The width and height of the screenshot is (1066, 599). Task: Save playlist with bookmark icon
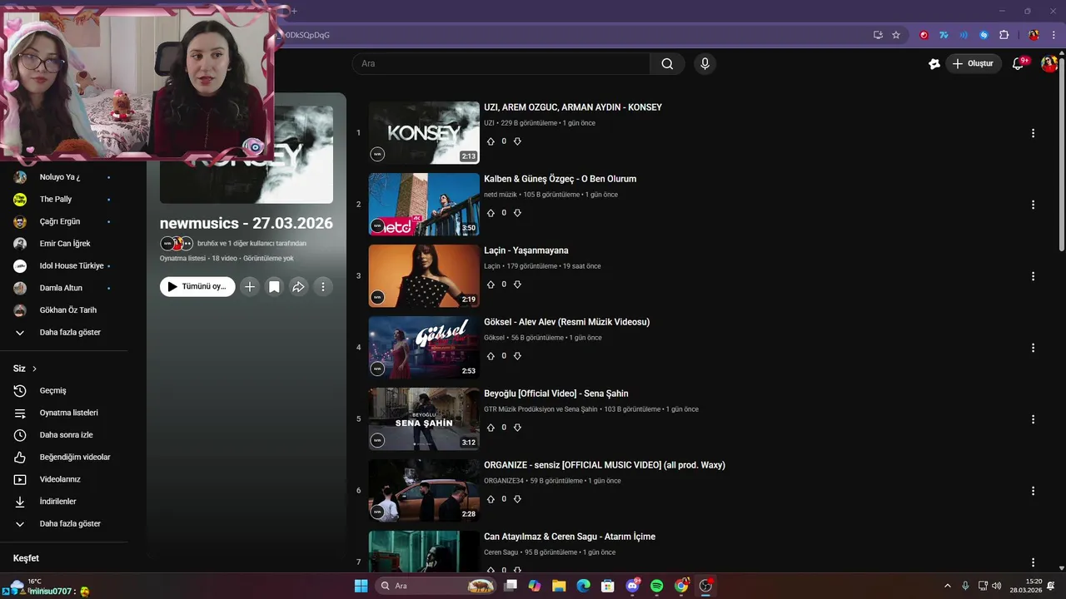click(x=274, y=287)
